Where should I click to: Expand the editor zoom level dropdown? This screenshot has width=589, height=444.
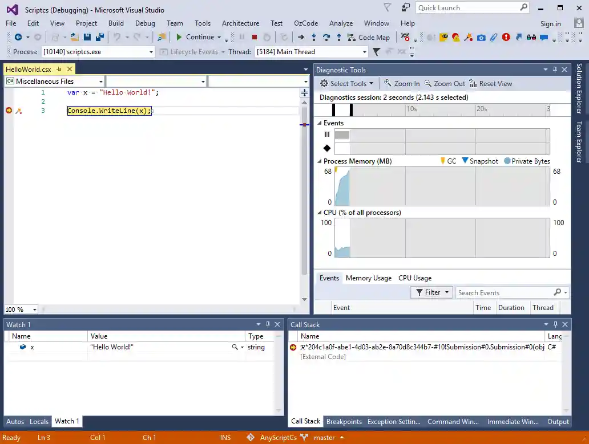34,309
